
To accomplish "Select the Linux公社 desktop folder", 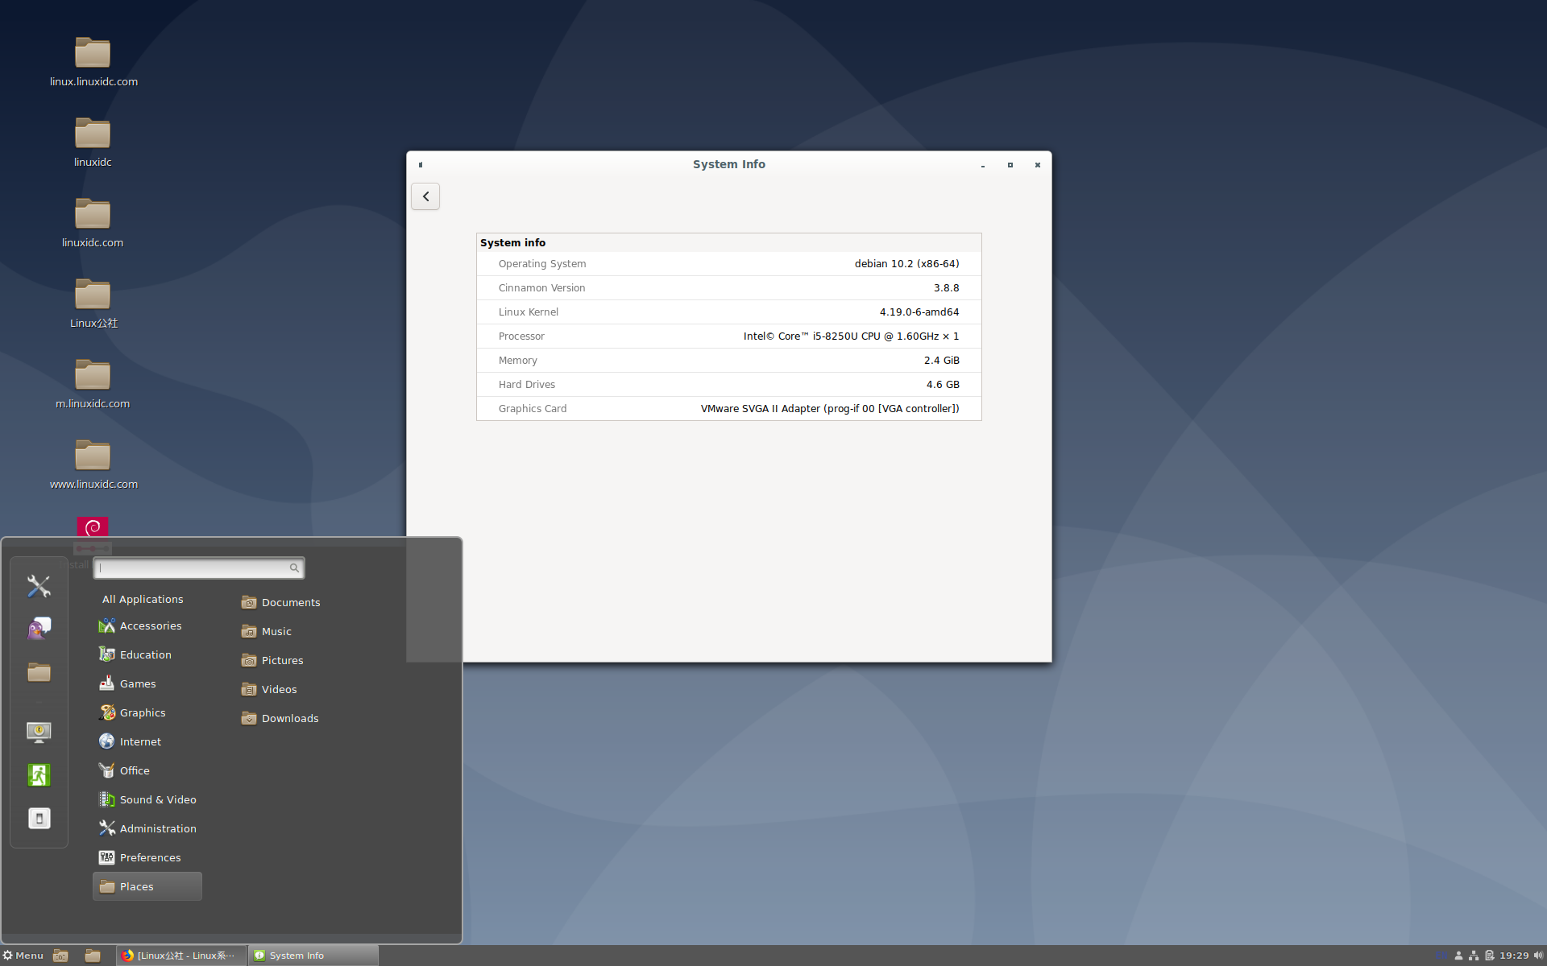I will (93, 304).
